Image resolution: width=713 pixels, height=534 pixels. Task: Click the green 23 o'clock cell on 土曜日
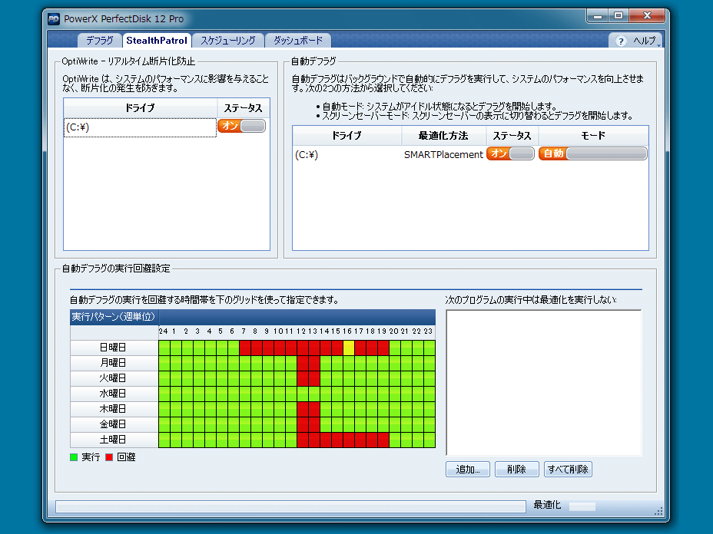[x=429, y=440]
